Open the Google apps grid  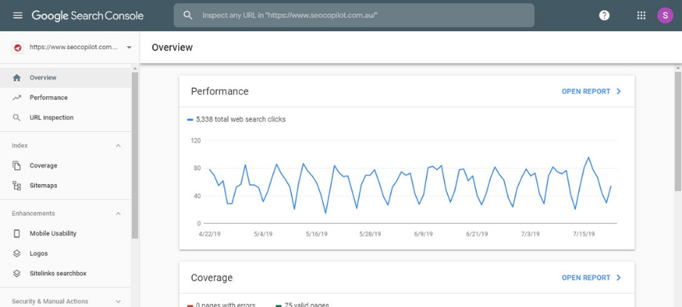pos(641,16)
